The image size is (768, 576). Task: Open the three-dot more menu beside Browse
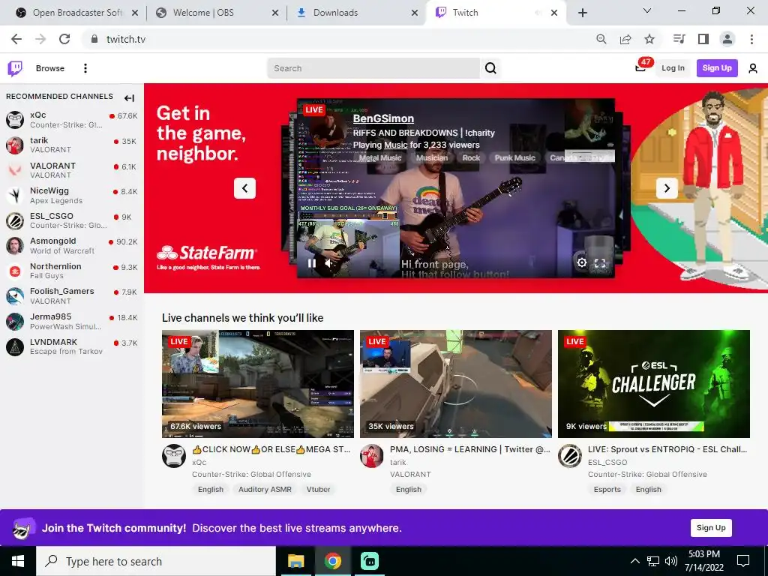(x=85, y=68)
